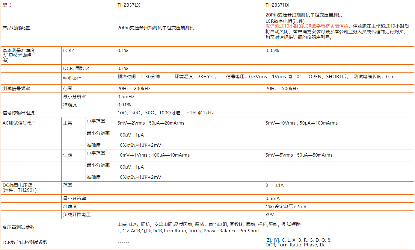
Task: Click the TH2837HX model column header
Action: [x=277, y=5]
